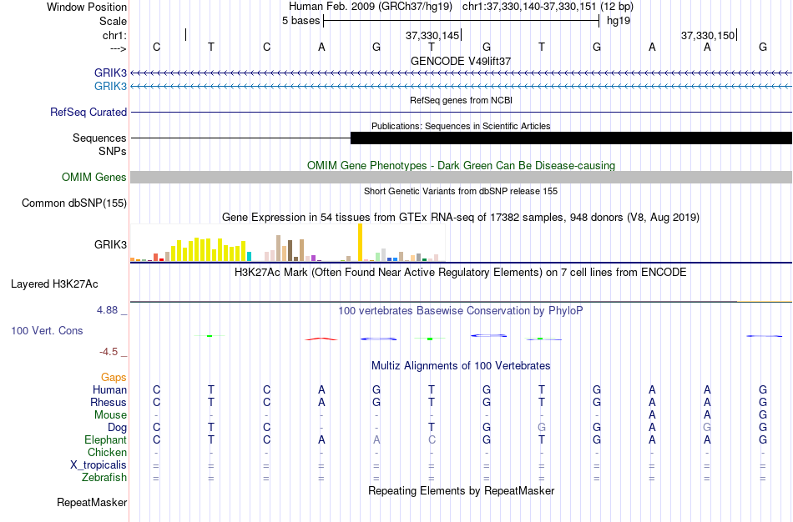Click the 4.88 PhyloP upper scale value
This screenshot has width=793, height=522.
tap(108, 310)
